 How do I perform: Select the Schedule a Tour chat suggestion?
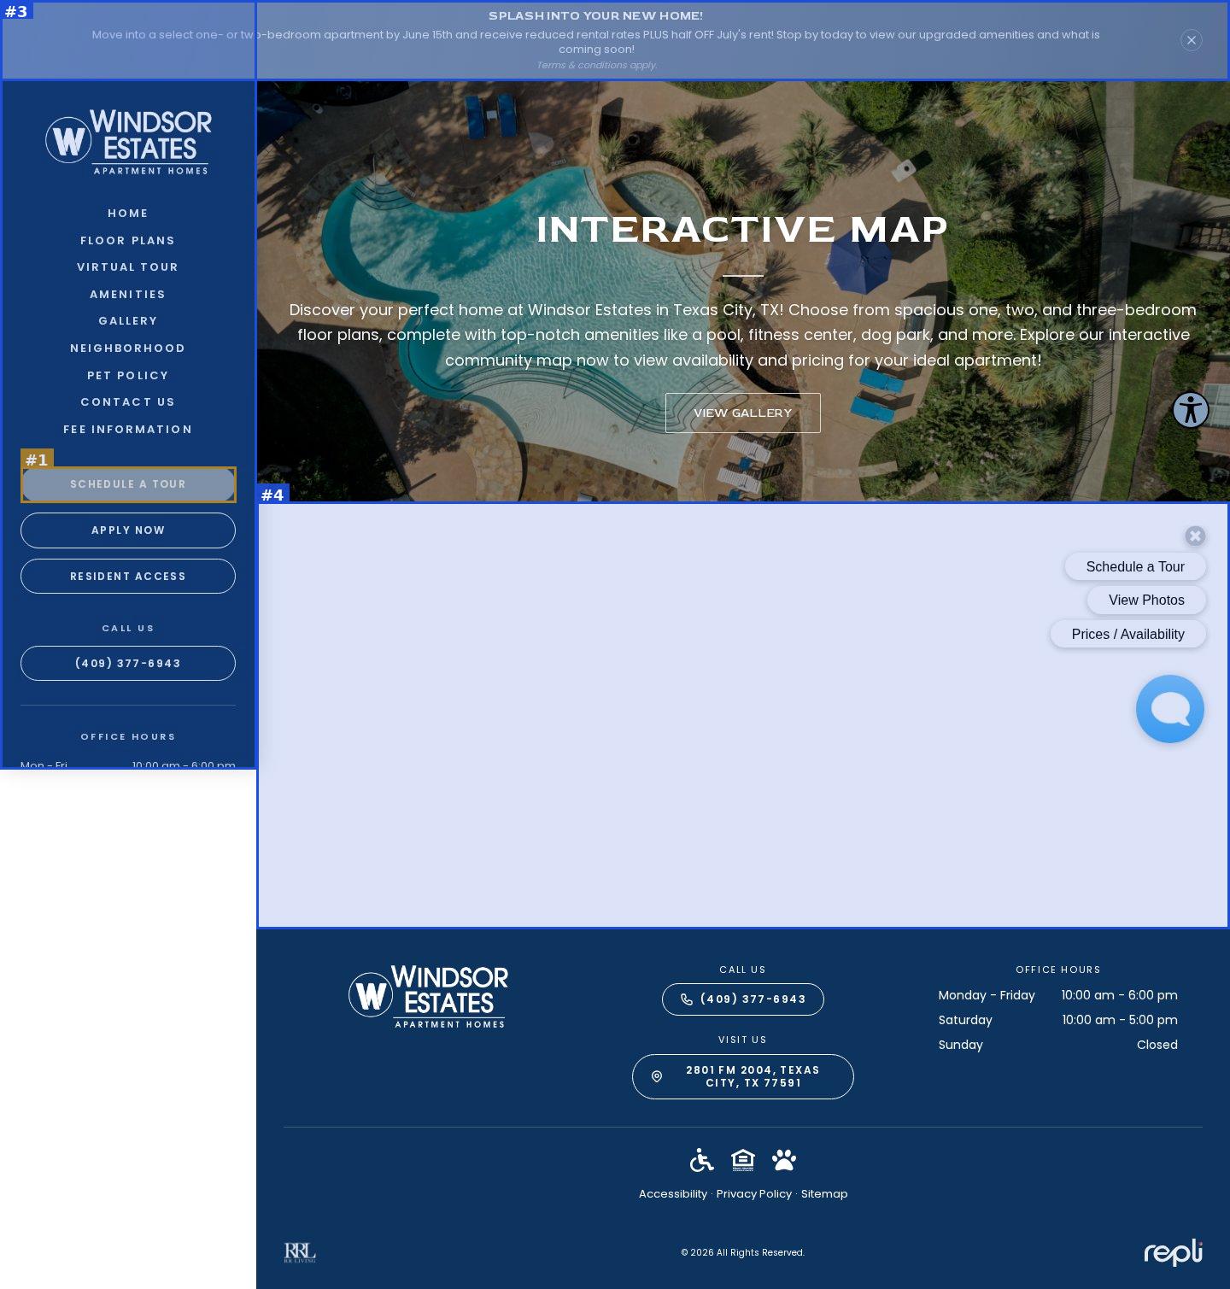[1135, 566]
